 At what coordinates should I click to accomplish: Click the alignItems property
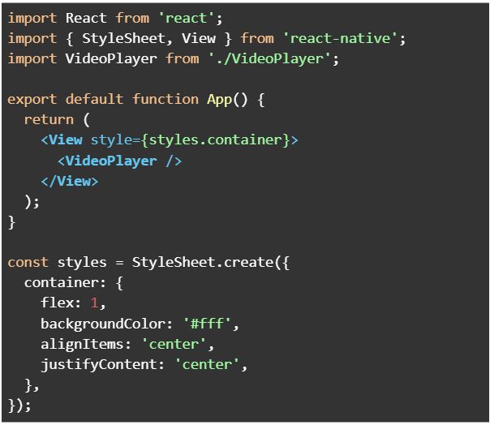click(x=82, y=344)
